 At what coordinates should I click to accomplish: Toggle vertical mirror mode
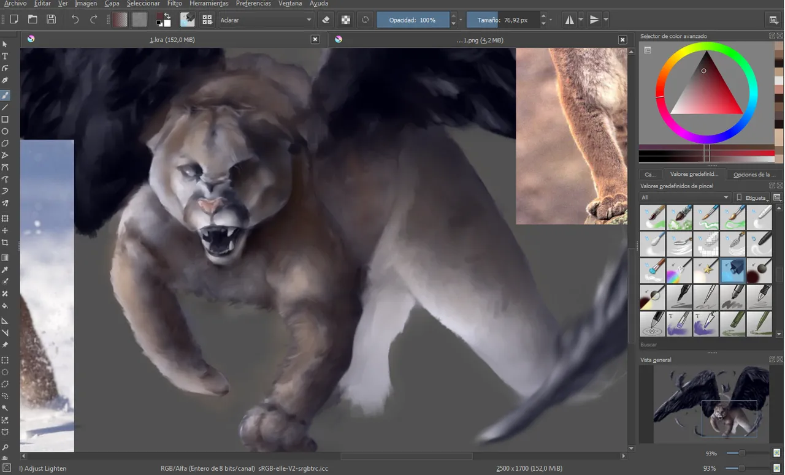click(594, 20)
